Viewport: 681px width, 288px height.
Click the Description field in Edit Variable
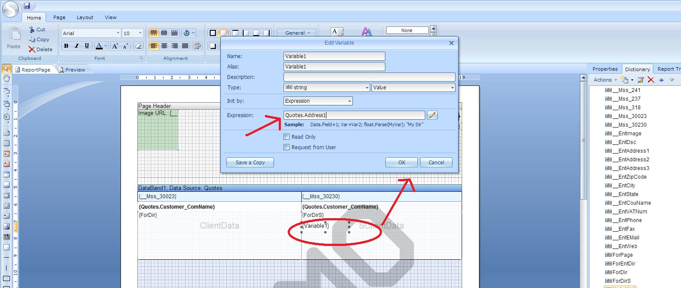pos(369,77)
